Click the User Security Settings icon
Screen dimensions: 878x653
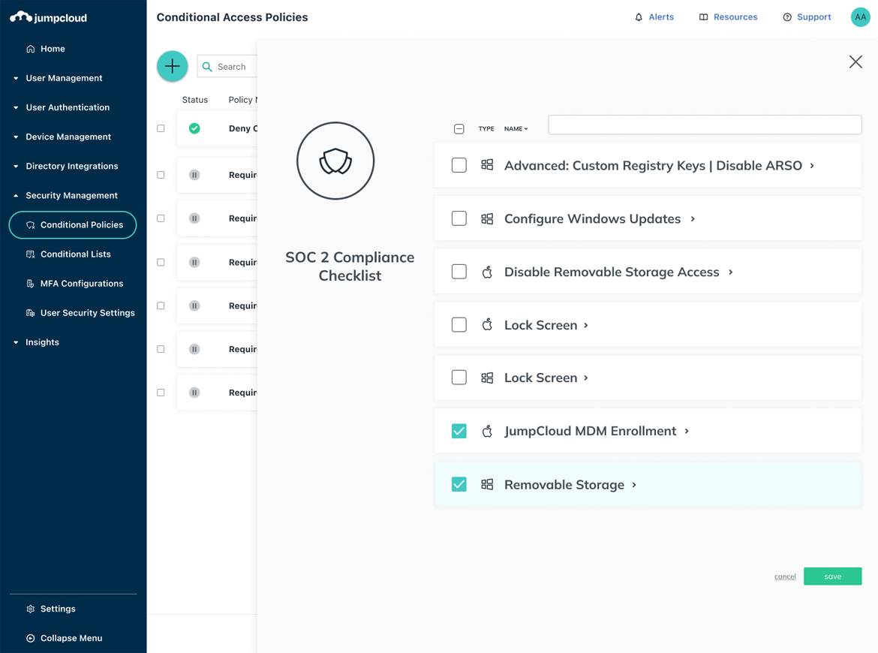pos(31,313)
